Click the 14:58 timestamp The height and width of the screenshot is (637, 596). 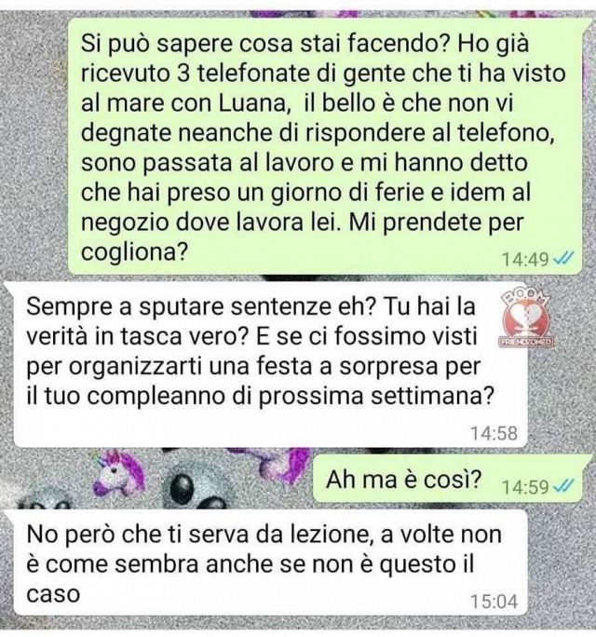494,433
